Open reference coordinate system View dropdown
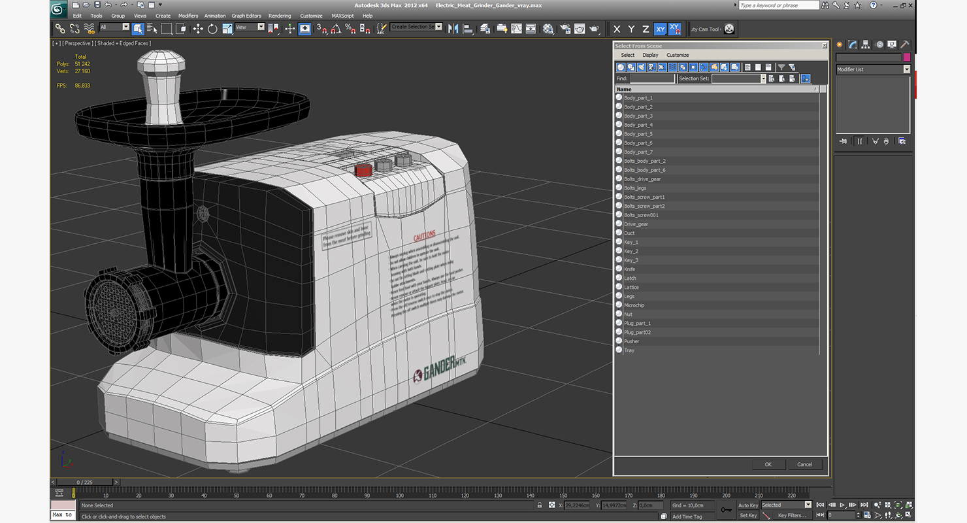 point(250,27)
